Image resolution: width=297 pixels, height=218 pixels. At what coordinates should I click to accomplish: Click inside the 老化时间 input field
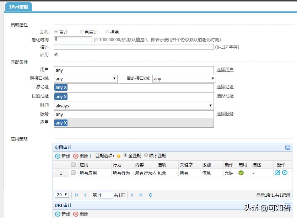click(73, 39)
